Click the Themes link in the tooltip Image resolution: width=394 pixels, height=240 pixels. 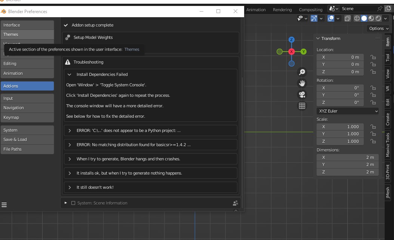click(132, 49)
